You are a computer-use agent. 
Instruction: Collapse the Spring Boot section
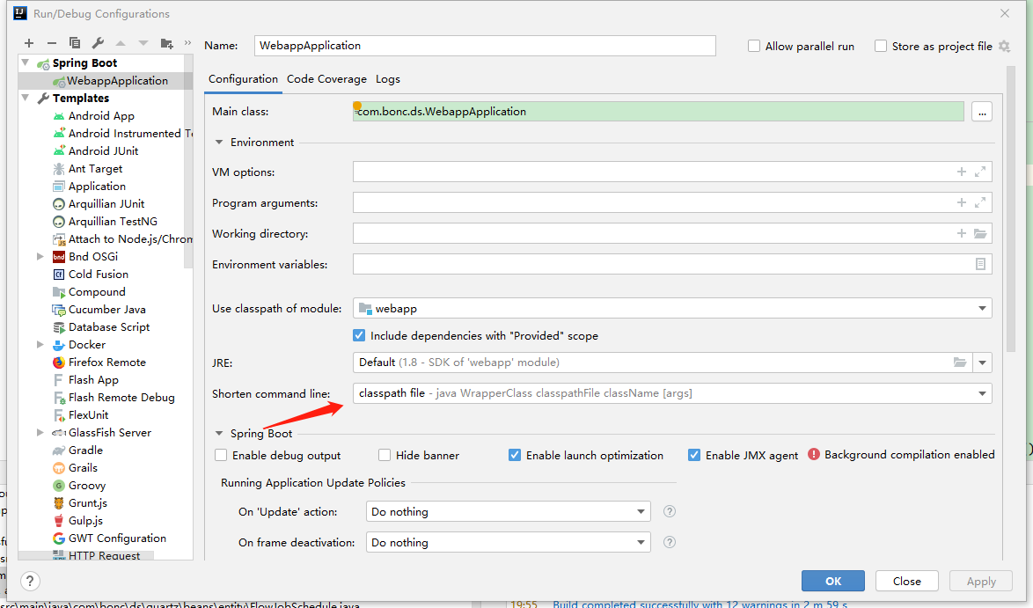pyautogui.click(x=219, y=433)
